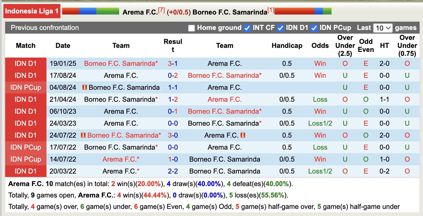This screenshot has height=216, width=423.
Task: Click the IDN PCup badge on the 14/07/22 row
Action: (26, 159)
